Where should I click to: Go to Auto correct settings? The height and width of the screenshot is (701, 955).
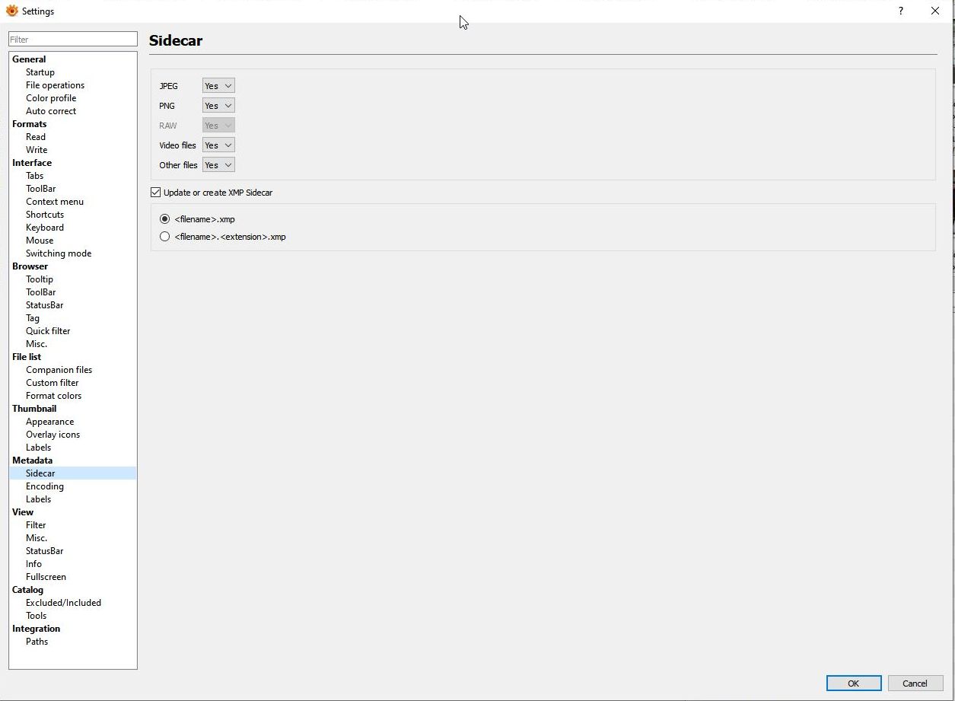pyautogui.click(x=51, y=111)
